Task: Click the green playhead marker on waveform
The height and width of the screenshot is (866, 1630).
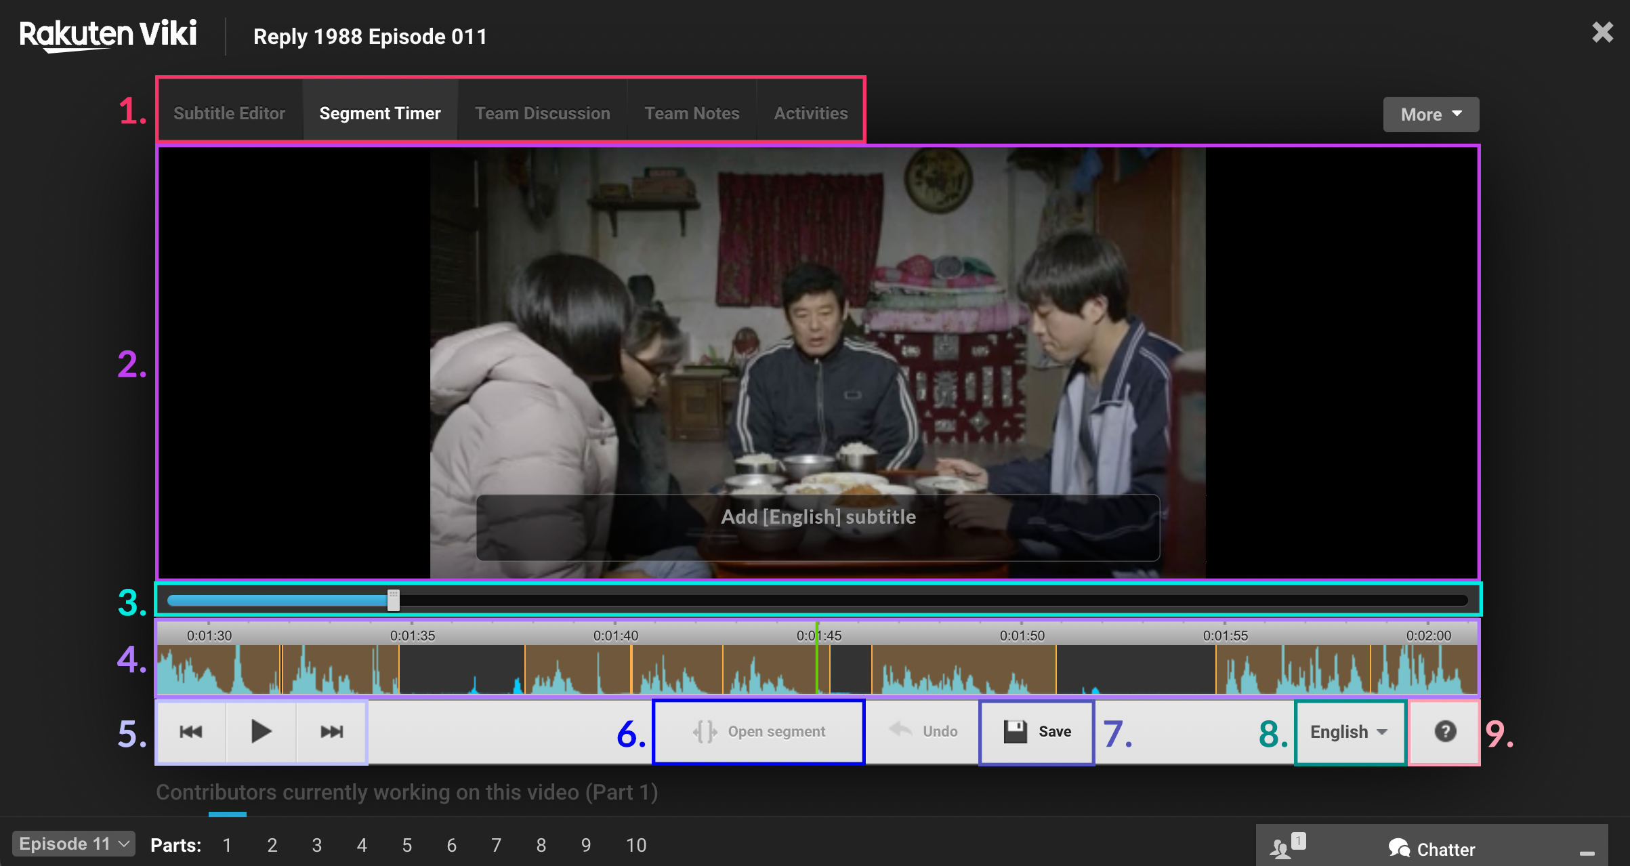Action: (x=817, y=659)
